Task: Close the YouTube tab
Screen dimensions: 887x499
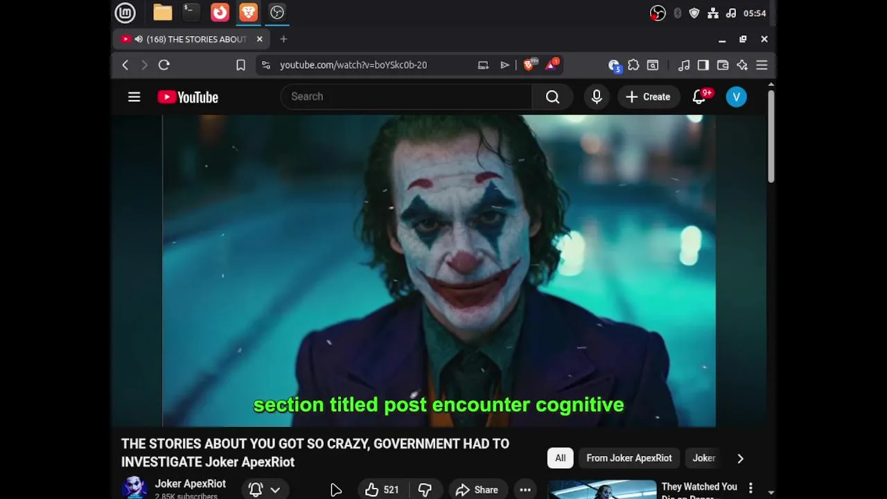Action: (x=259, y=40)
